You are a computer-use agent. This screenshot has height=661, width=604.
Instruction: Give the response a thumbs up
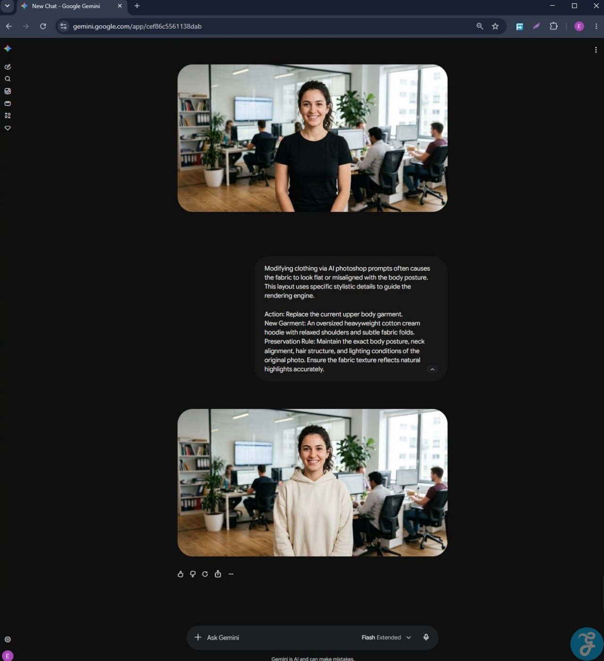180,574
